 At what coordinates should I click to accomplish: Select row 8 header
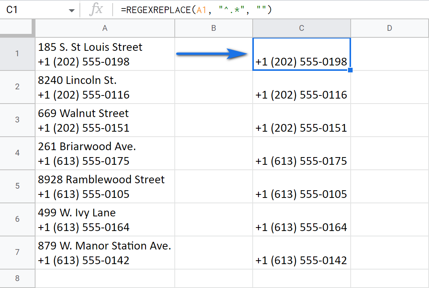pos(17,278)
